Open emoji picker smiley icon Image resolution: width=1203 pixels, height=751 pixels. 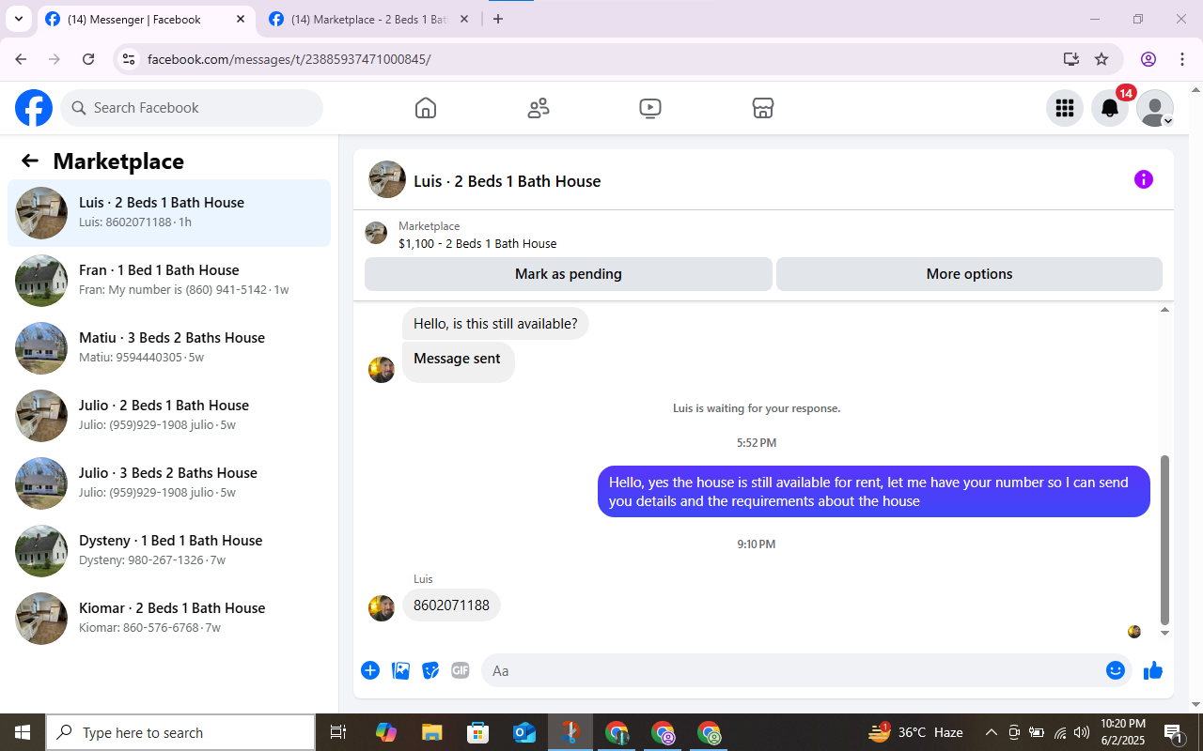(x=1116, y=670)
